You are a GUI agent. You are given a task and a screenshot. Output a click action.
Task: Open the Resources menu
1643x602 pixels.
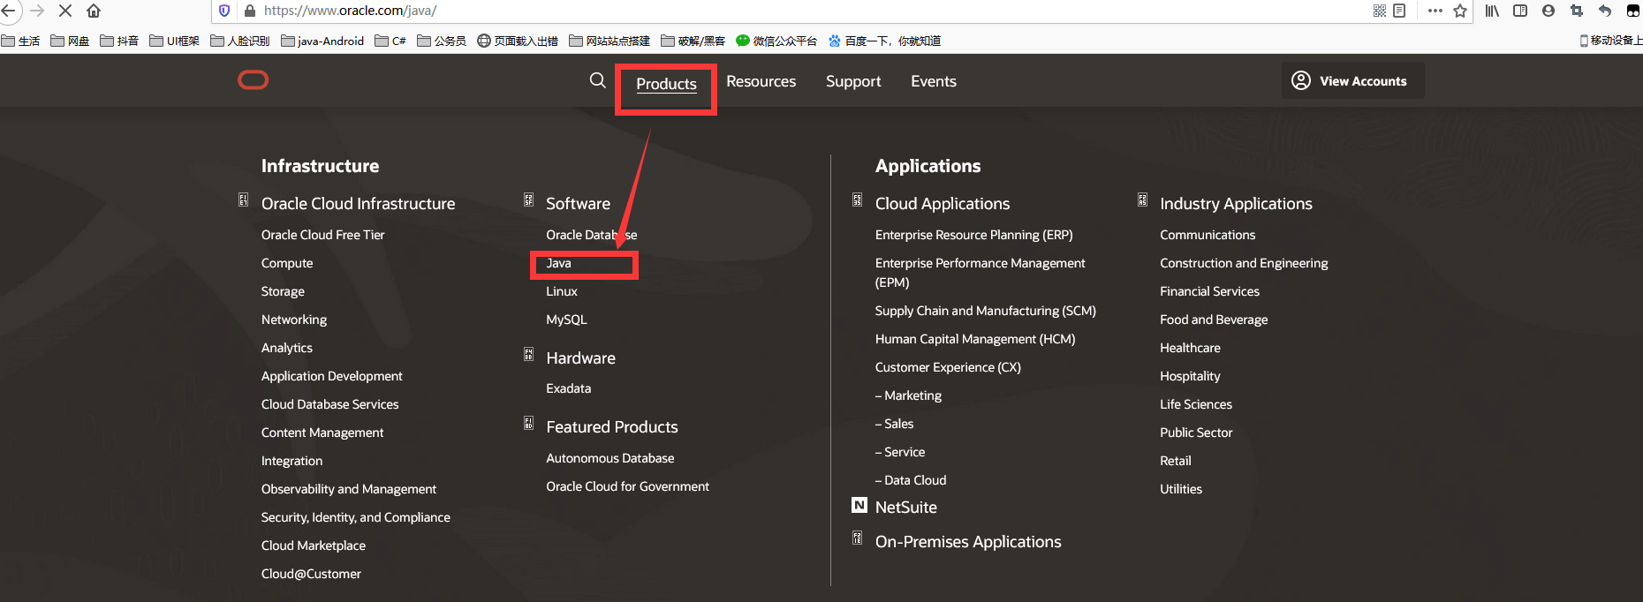pyautogui.click(x=761, y=81)
